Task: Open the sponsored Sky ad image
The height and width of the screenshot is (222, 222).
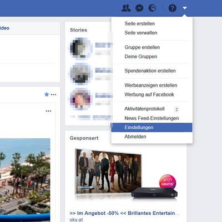Action: (126, 174)
